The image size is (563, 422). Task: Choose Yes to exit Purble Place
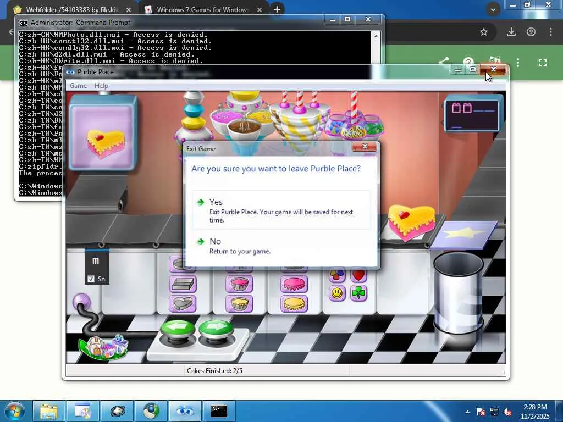coord(281,210)
